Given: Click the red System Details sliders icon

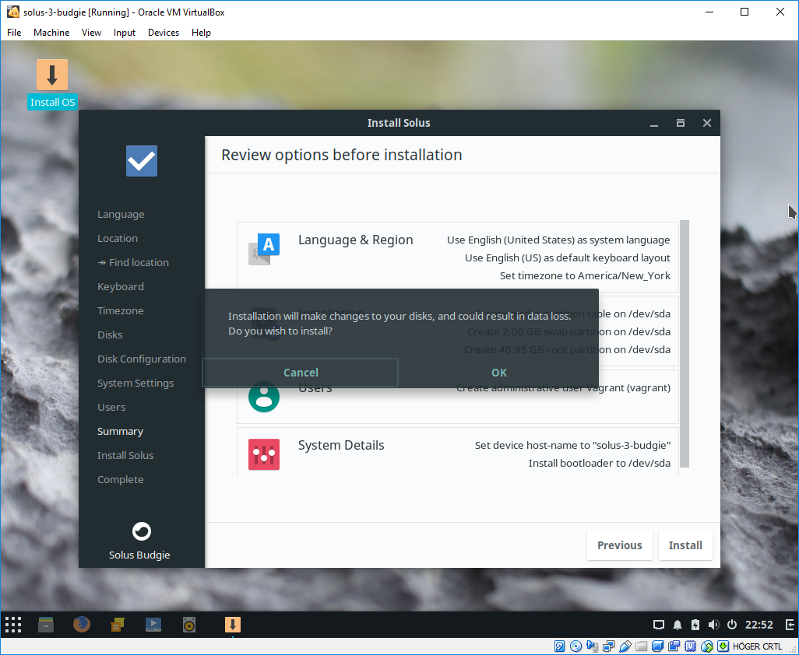Looking at the screenshot, I should click(x=264, y=454).
